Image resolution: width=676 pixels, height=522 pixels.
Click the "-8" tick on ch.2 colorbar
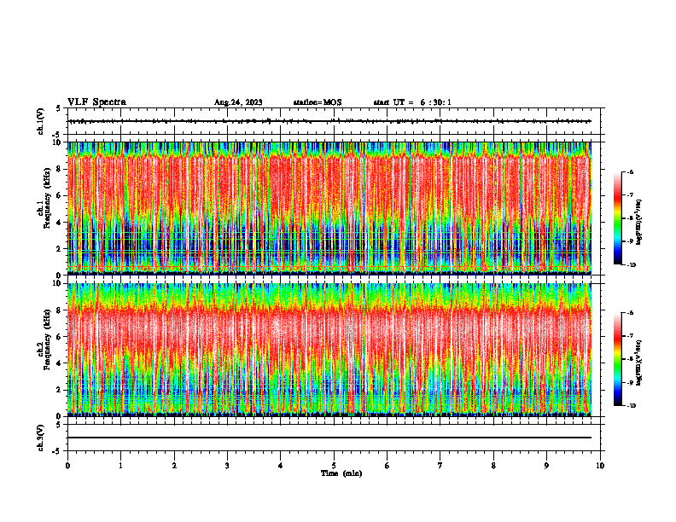pos(631,359)
